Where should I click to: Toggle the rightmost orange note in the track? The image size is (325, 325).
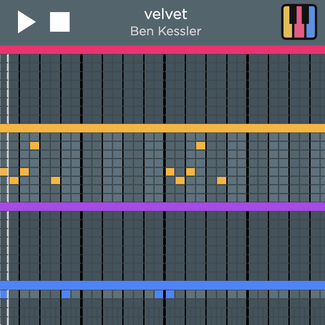(x=222, y=180)
